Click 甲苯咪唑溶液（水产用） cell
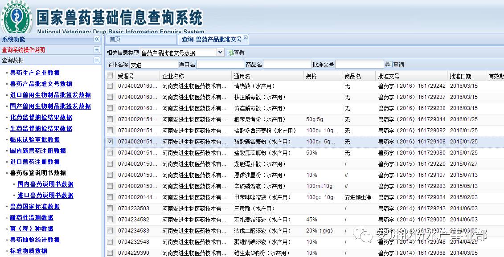Image resolution: width=504 pixels, height=257 pixels. tap(262, 197)
